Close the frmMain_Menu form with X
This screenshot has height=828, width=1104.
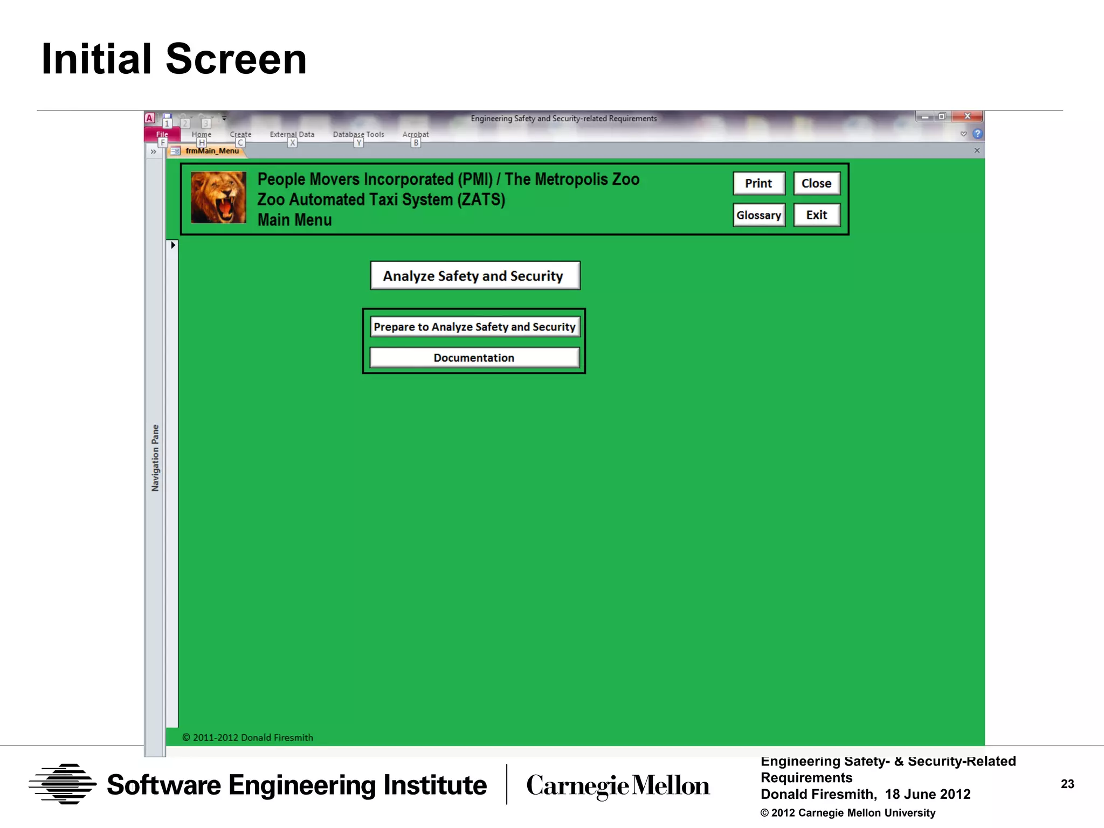click(977, 150)
